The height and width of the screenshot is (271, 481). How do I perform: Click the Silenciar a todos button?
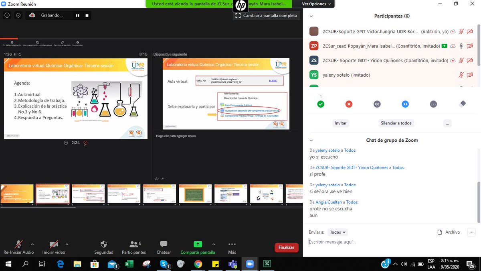[396, 123]
